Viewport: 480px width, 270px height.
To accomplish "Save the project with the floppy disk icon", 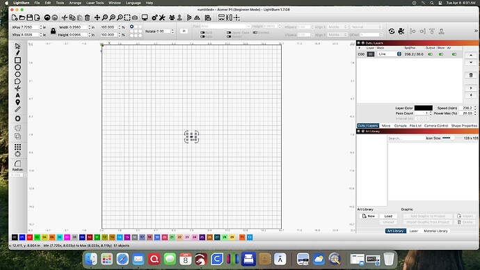I will [x=30, y=18].
